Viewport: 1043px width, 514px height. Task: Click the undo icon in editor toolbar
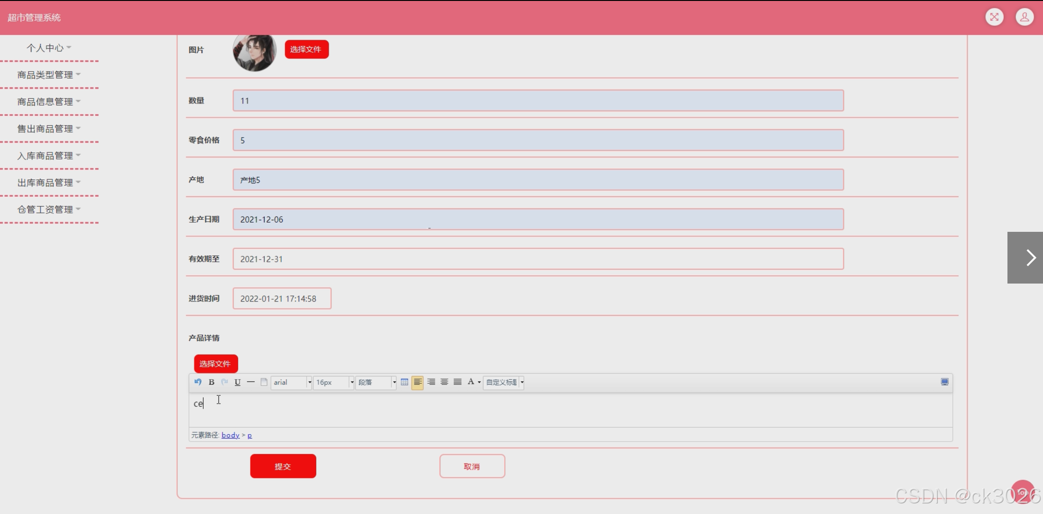point(198,382)
